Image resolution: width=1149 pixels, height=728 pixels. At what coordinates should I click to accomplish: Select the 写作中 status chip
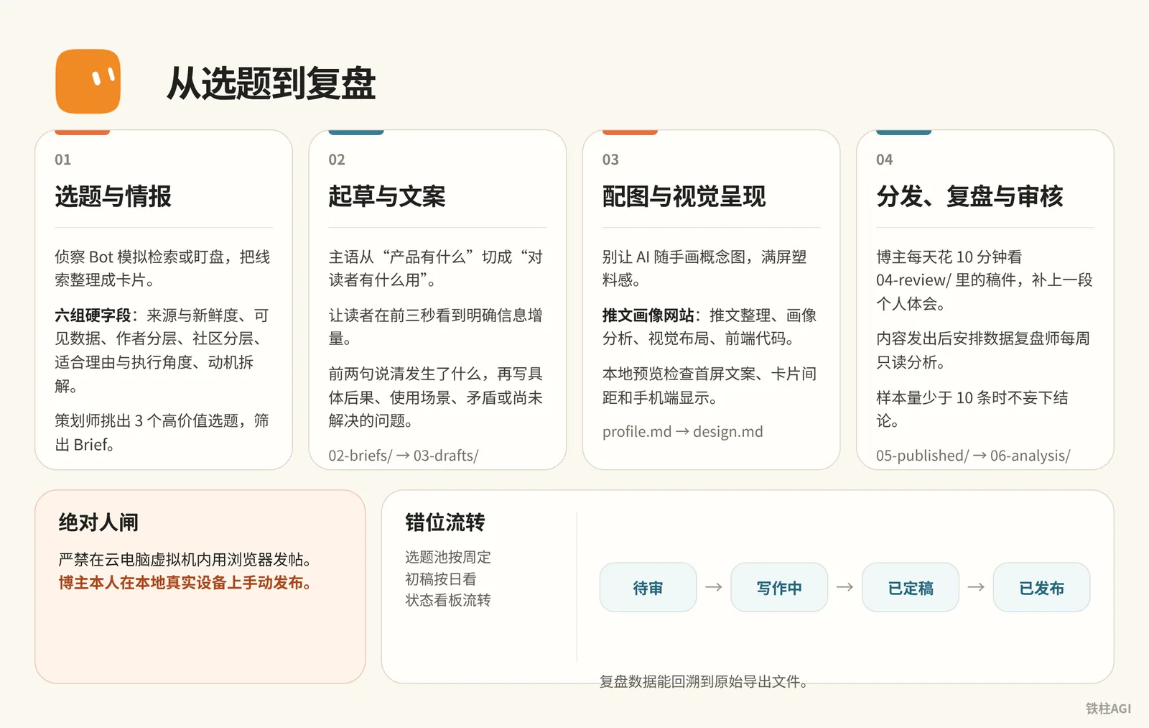point(779,587)
